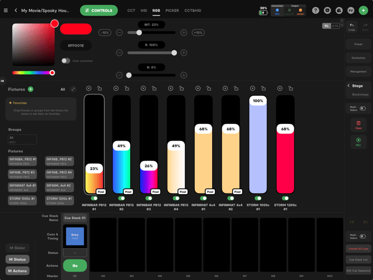Increase intensity with plus icon
This screenshot has height=280, width=373.
pos(184,33)
